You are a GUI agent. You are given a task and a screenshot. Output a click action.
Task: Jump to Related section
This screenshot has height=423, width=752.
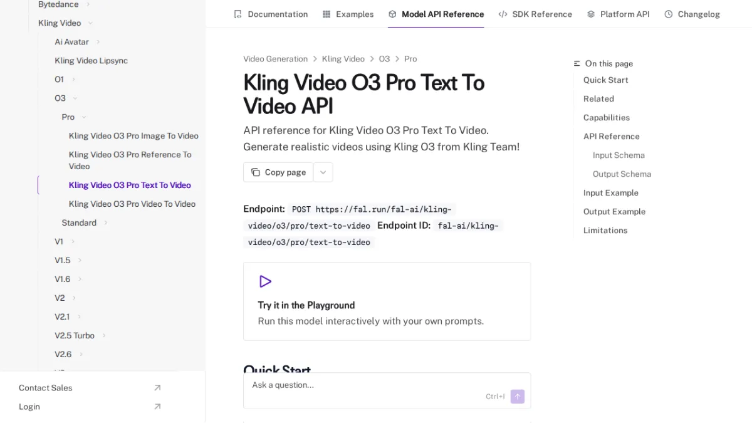click(x=598, y=99)
